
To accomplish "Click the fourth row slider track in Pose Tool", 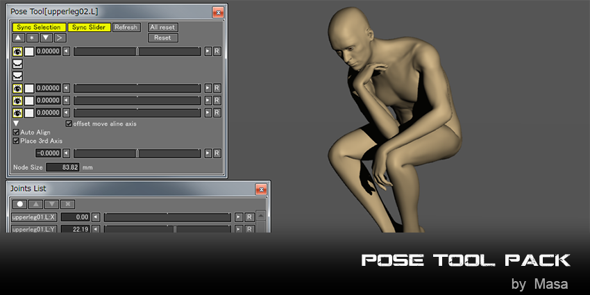I will pos(137,112).
